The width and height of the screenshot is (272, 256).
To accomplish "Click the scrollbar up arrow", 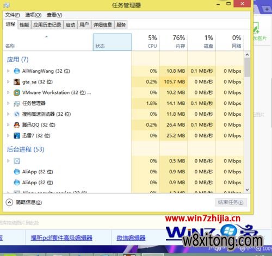I will (247, 54).
